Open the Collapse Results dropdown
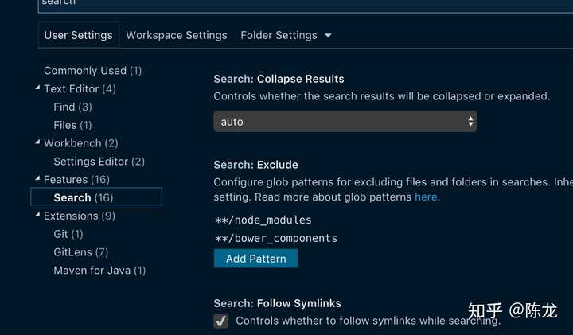Viewport: 573px width, 335px height. pos(345,122)
